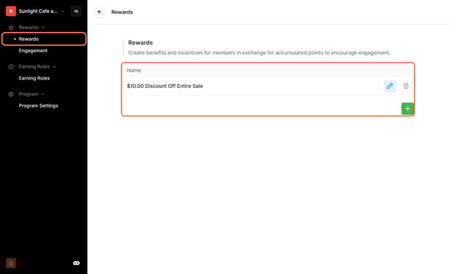
Task: Click the infinity logo at sidebar bottom
Action: point(76,263)
